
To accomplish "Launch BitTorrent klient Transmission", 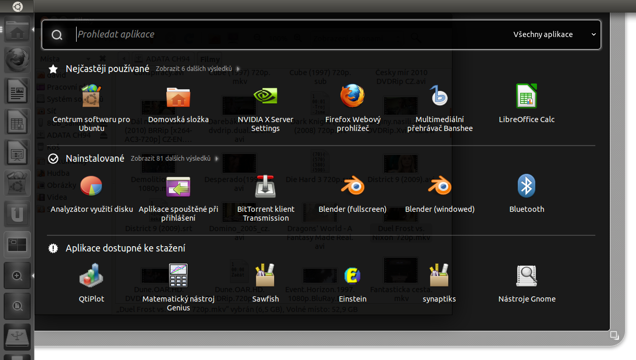I will (265, 198).
